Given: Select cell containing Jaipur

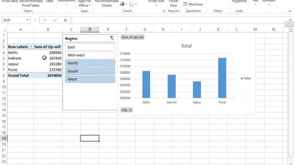Looking at the screenshot, I should (x=20, y=64).
